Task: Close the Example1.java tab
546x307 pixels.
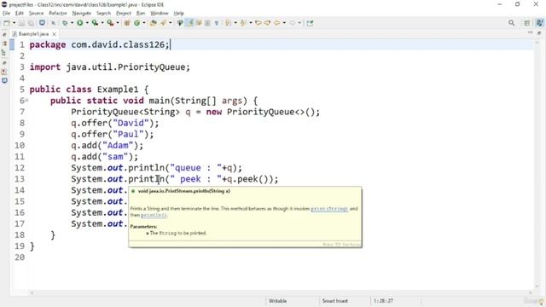Action: (x=54, y=34)
